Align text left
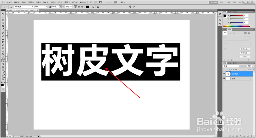256x138 pixels. click(76, 7)
